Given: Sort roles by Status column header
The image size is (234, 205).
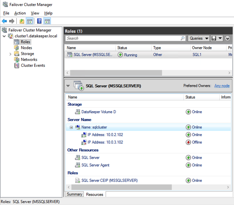Looking at the screenshot, I should click(134, 48).
